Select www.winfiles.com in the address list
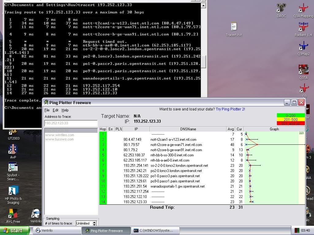Image resolution: width=314 pixels, height=235 pixels. coord(60,135)
